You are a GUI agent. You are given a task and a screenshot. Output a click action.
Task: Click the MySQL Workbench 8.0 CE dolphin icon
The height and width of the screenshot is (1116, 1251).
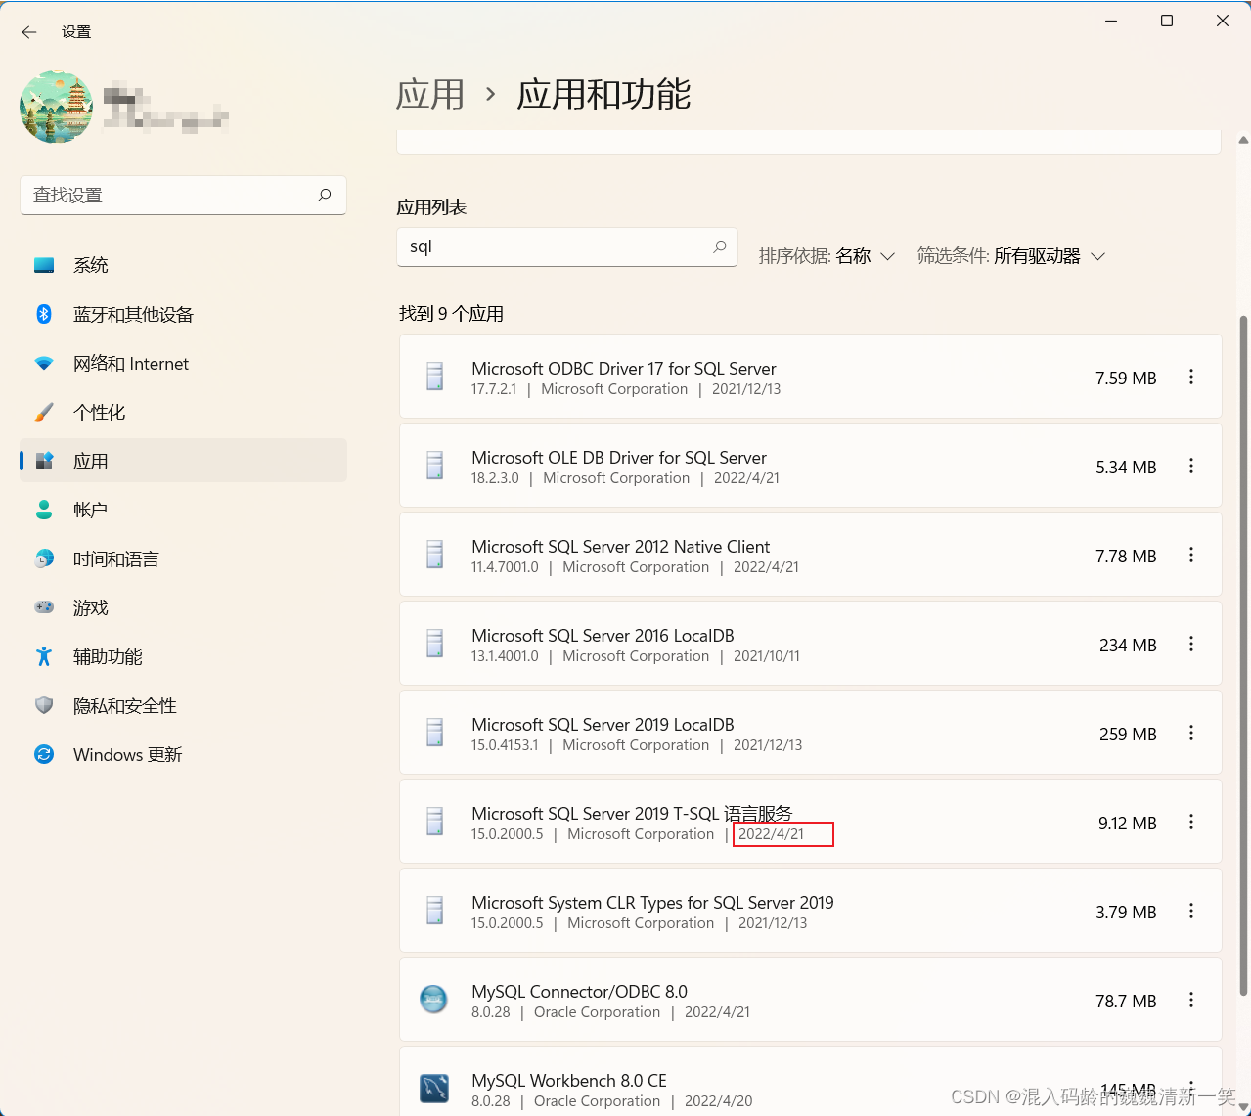[x=433, y=1089]
